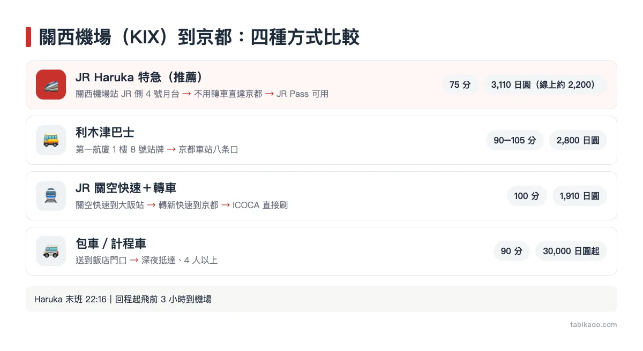
Task: Open the 利木津巴士 heading
Action: 101,132
